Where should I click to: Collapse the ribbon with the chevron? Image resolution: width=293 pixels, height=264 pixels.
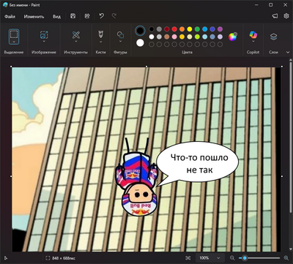point(288,52)
